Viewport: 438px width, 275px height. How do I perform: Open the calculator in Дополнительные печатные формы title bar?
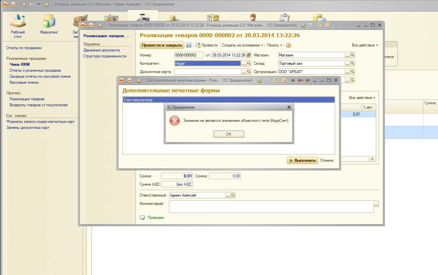pyautogui.click(x=276, y=80)
